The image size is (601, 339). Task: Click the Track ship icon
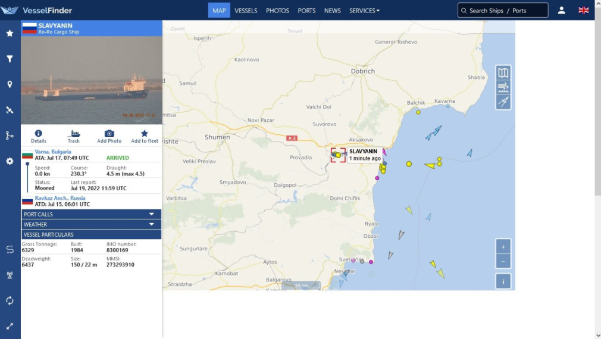coord(74,134)
